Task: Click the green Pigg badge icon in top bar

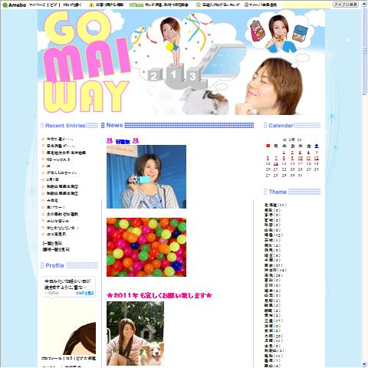Action: click(136, 5)
